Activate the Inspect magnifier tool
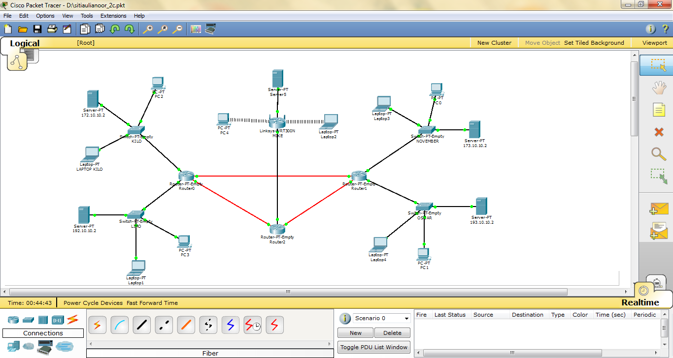The width and height of the screenshot is (673, 358). (x=659, y=154)
